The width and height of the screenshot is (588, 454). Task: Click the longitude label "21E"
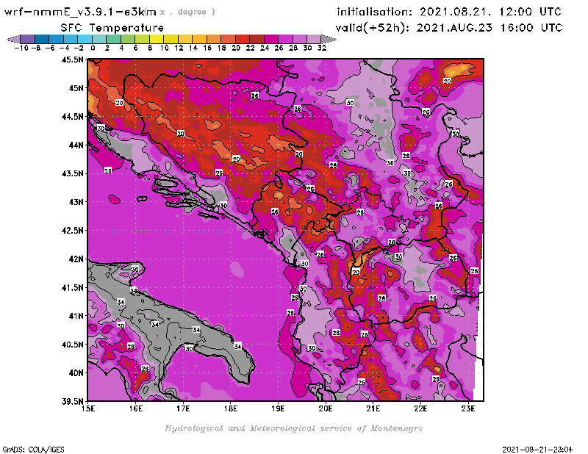coord(373,408)
